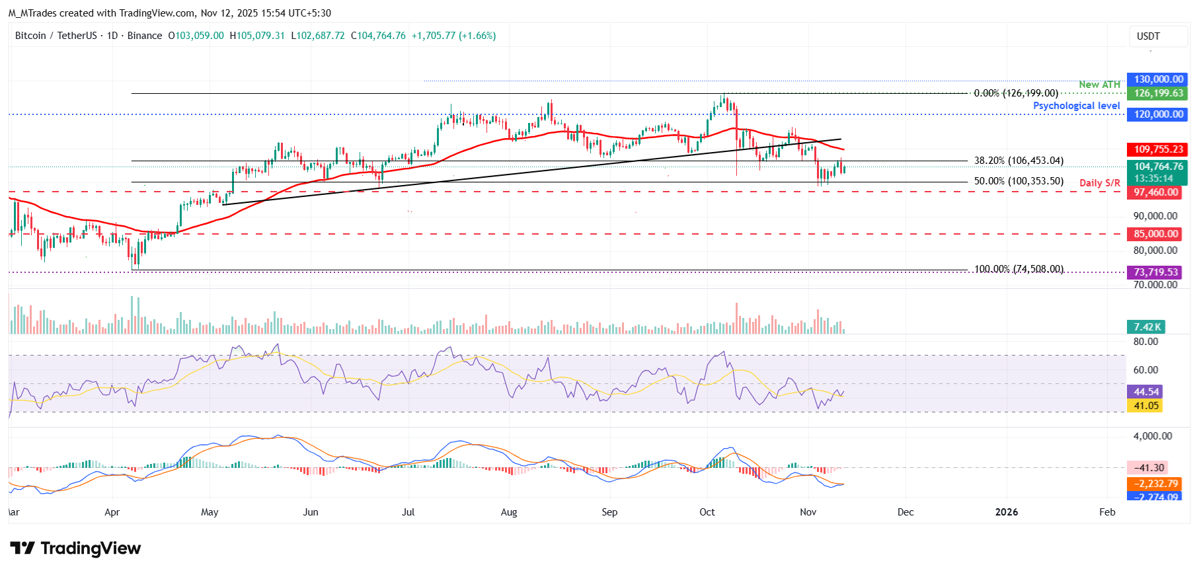The height and width of the screenshot is (573, 1199).
Task: Click the Bitcoin / TetherUS symbol title
Action: click(56, 36)
